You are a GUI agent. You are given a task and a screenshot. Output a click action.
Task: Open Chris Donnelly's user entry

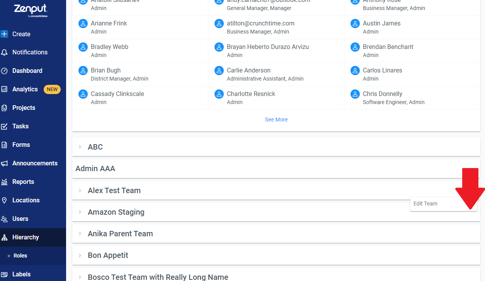click(412, 98)
